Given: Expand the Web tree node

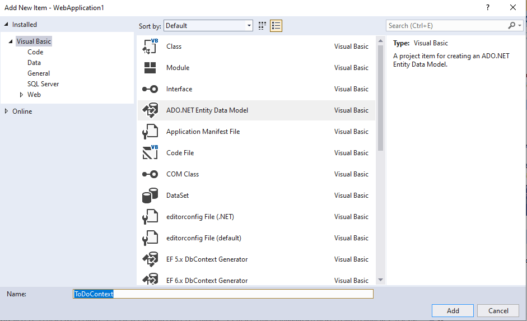Looking at the screenshot, I should 22,95.
